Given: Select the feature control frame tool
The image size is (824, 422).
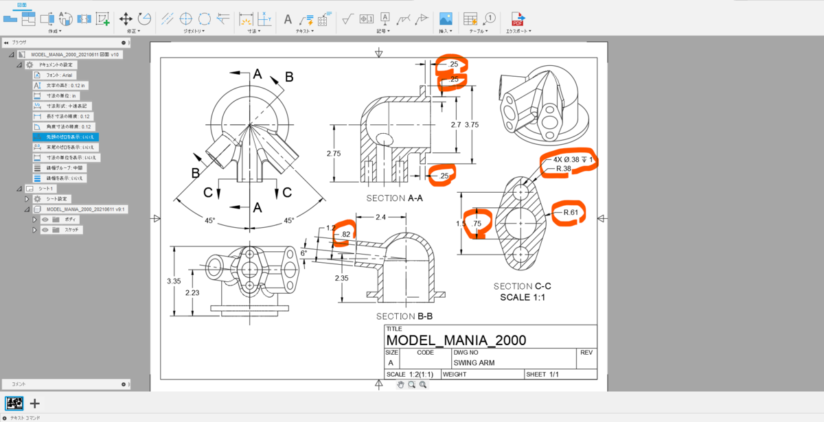Looking at the screenshot, I should pos(367,19).
